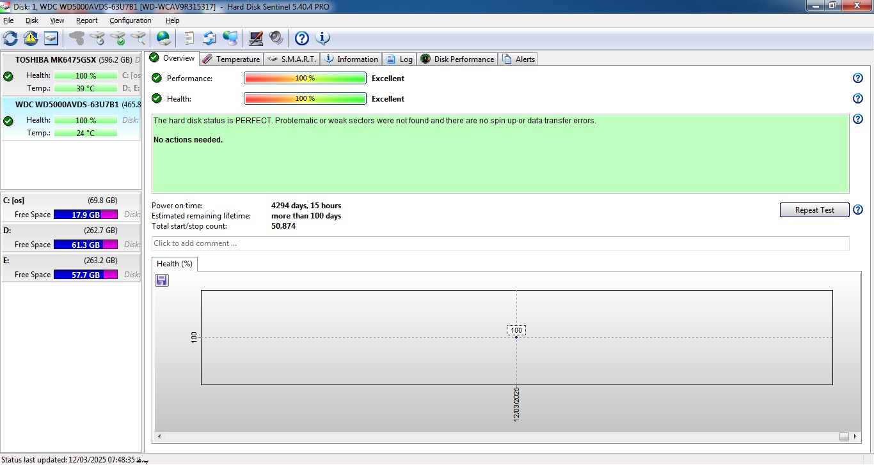Viewport: 874px width, 465px height.
Task: Click the report document toolbar icon
Action: click(189, 38)
